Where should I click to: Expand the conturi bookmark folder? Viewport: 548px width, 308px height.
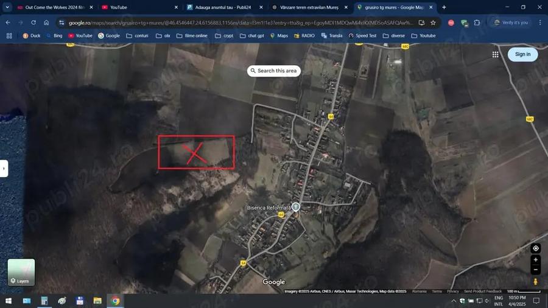[x=138, y=36]
